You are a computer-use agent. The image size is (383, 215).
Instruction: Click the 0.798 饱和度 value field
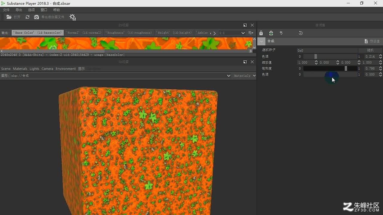click(371, 68)
